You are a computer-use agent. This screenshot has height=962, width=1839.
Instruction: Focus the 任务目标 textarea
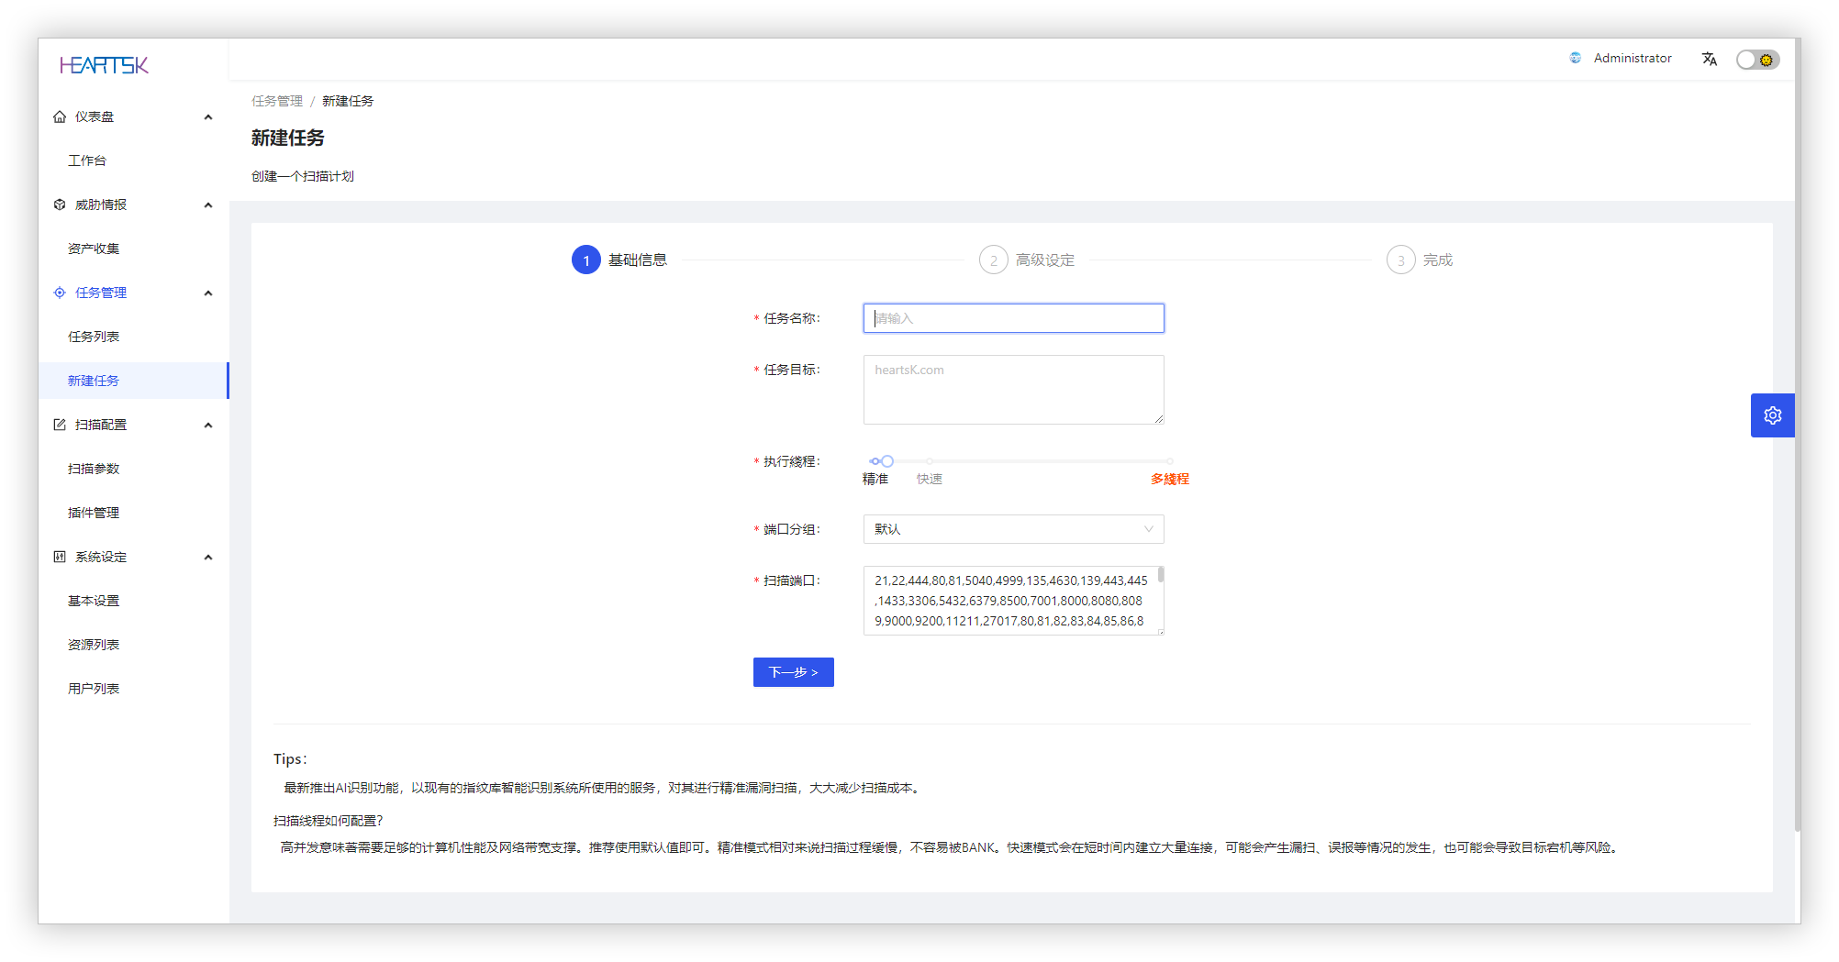1013,390
